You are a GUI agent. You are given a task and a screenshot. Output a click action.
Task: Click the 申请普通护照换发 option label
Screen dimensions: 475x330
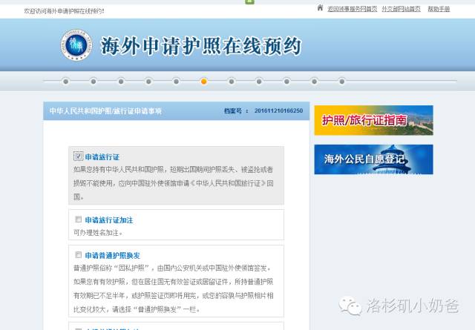click(113, 256)
